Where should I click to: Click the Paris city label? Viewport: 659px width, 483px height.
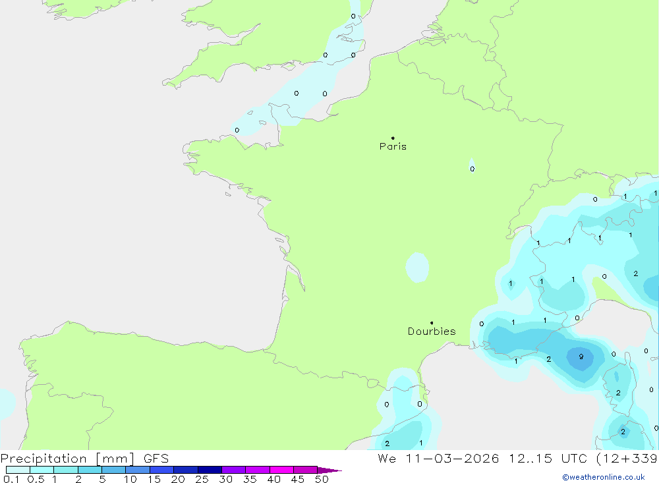click(393, 146)
